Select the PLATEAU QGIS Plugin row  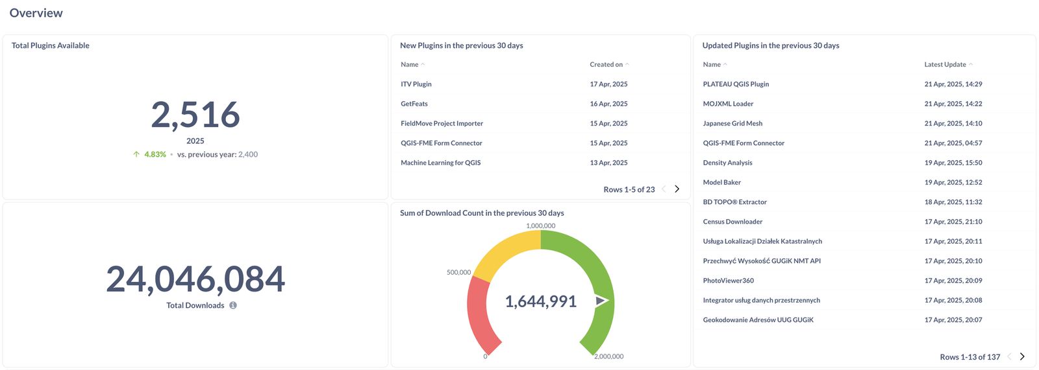[x=864, y=84]
